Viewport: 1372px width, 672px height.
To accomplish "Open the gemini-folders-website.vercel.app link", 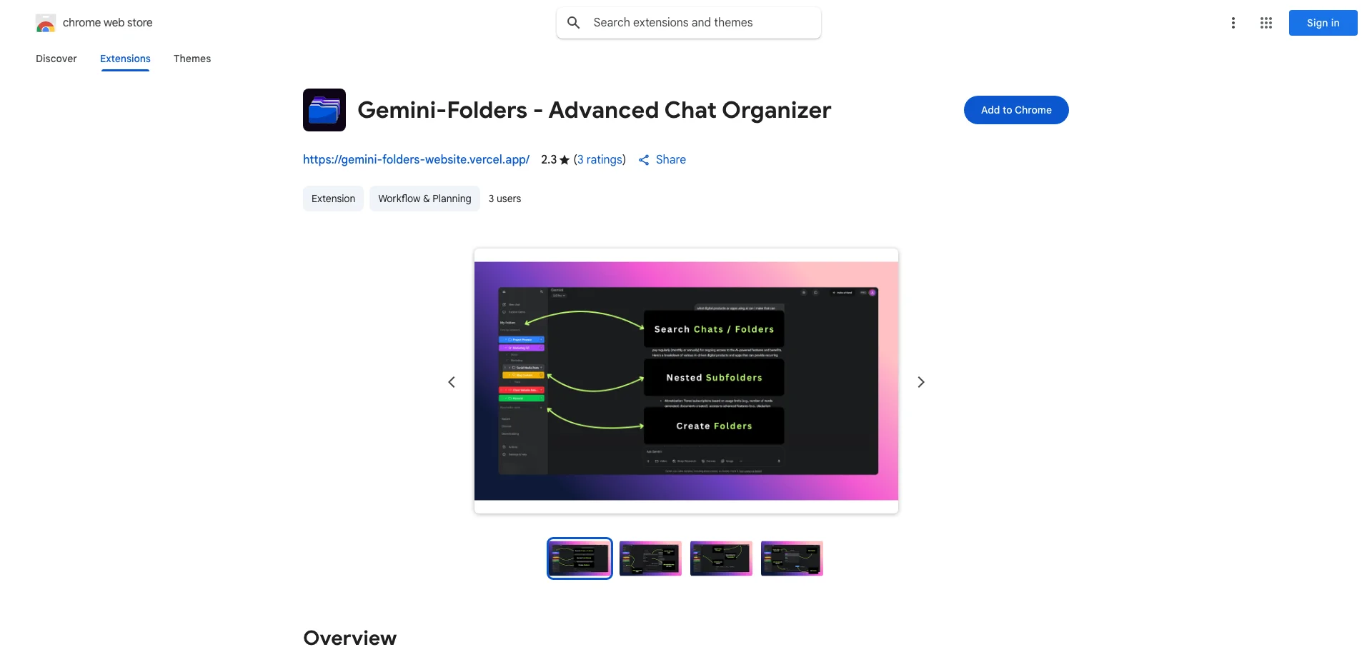I will (416, 159).
